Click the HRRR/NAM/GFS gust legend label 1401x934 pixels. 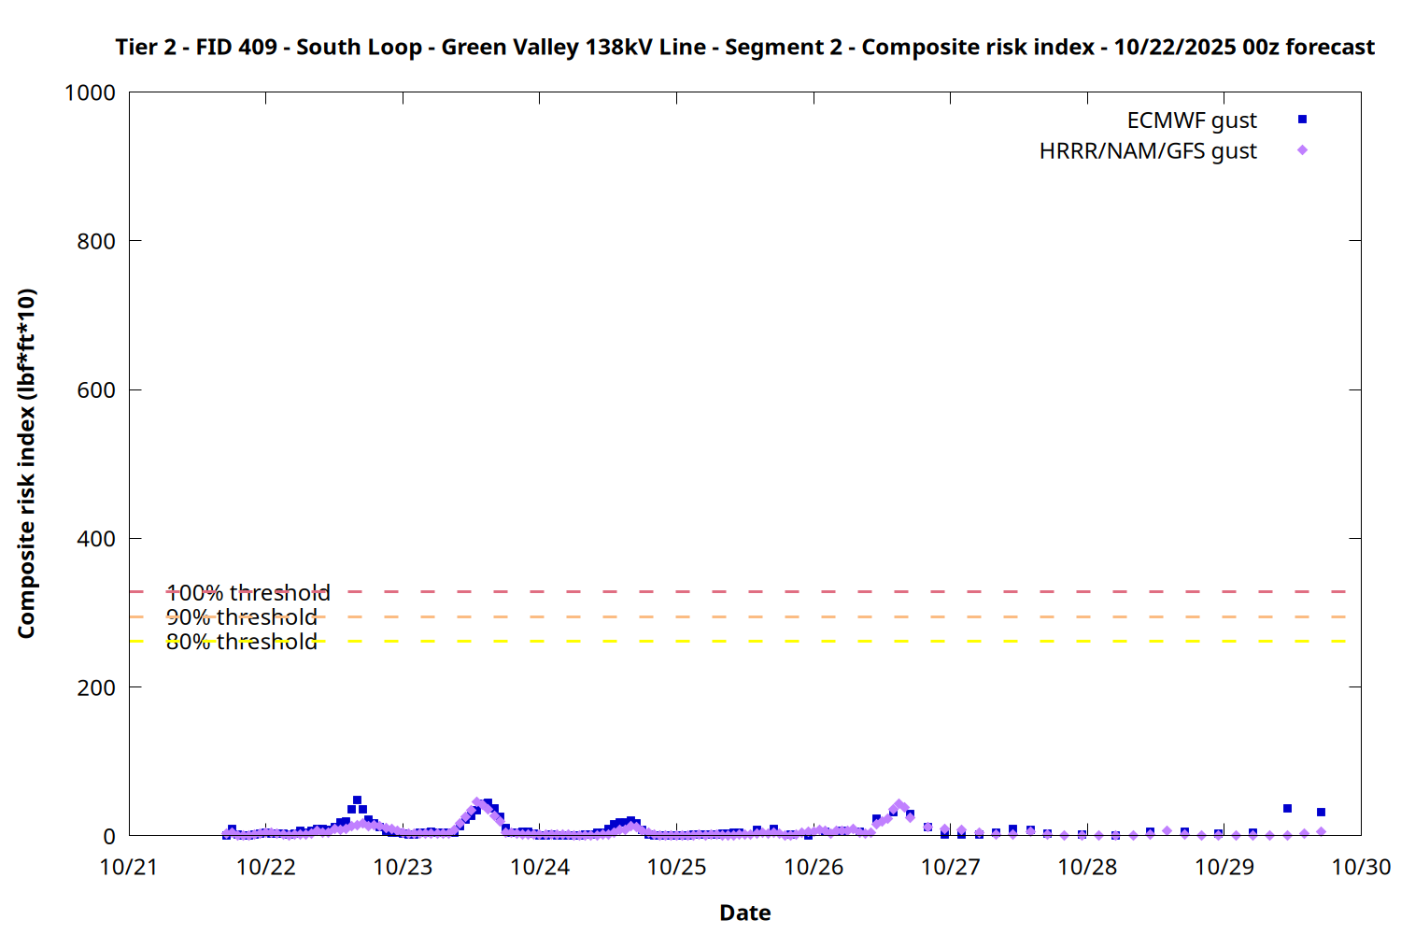tap(1148, 151)
